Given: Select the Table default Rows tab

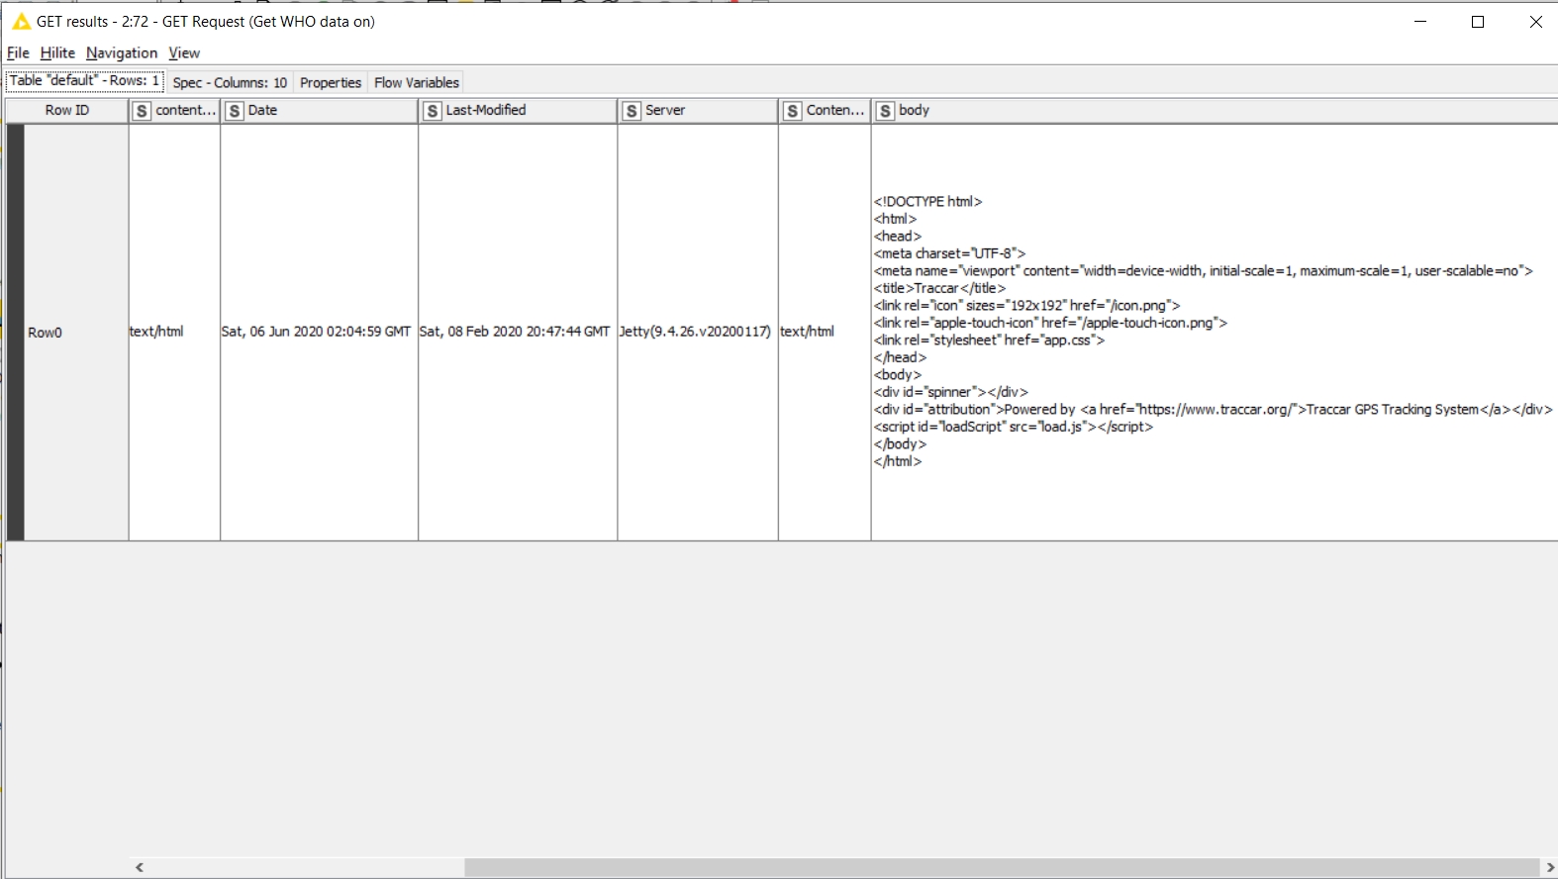Looking at the screenshot, I should pos(84,81).
